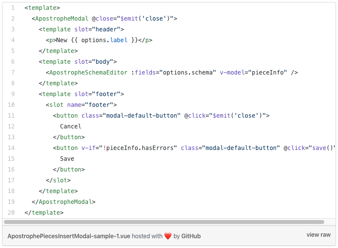Viewport: 338px width, 248px height.
Task: Click the slot="body" attribute text
Action: pos(94,62)
